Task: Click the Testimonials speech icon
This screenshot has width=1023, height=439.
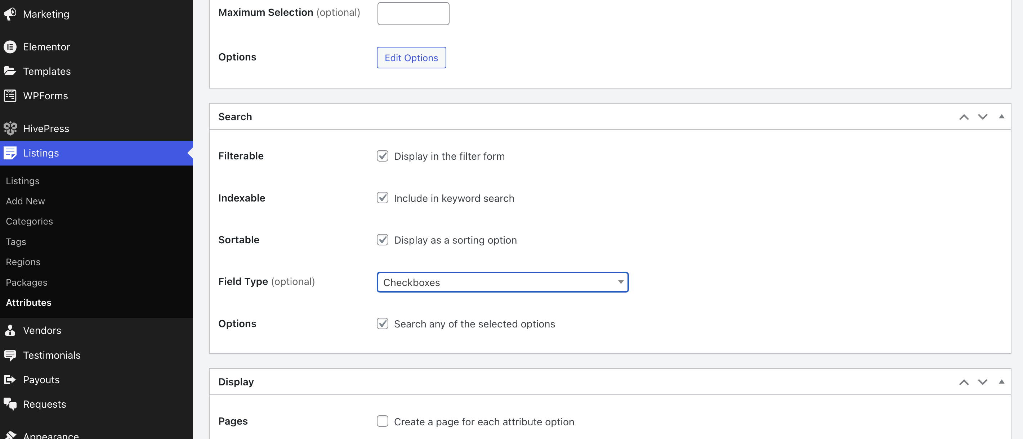Action: click(x=10, y=355)
